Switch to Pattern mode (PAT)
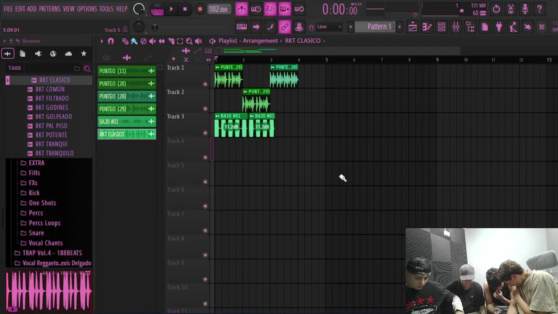This screenshot has height=314, width=558. point(157,6)
